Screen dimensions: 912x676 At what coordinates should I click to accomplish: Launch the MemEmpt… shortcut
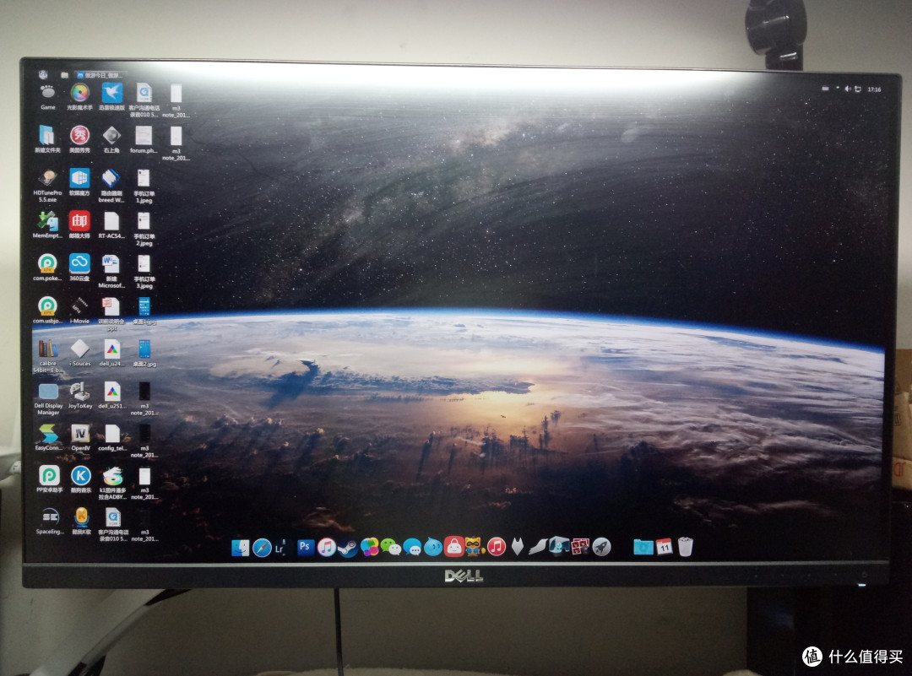coord(47,225)
